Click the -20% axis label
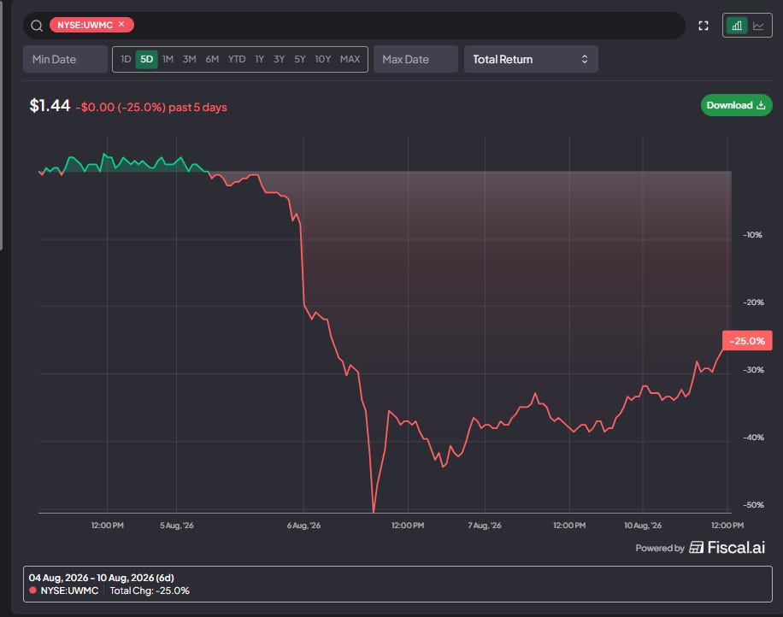783x617 pixels. coord(753,302)
